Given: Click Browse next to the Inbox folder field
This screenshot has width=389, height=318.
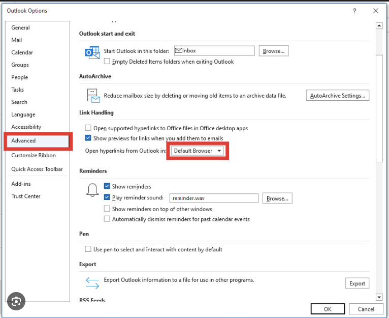Looking at the screenshot, I should click(x=274, y=51).
